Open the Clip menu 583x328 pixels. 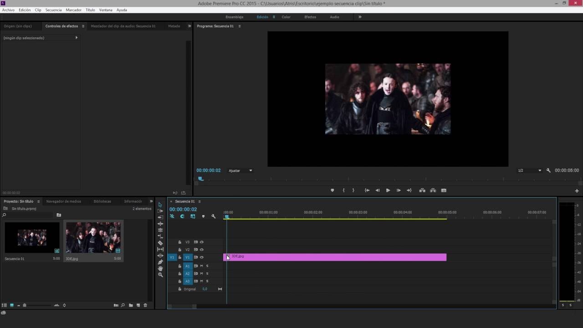coord(38,10)
